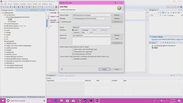Check the Enclosing type checkbox

pyautogui.click(x=61, y=22)
